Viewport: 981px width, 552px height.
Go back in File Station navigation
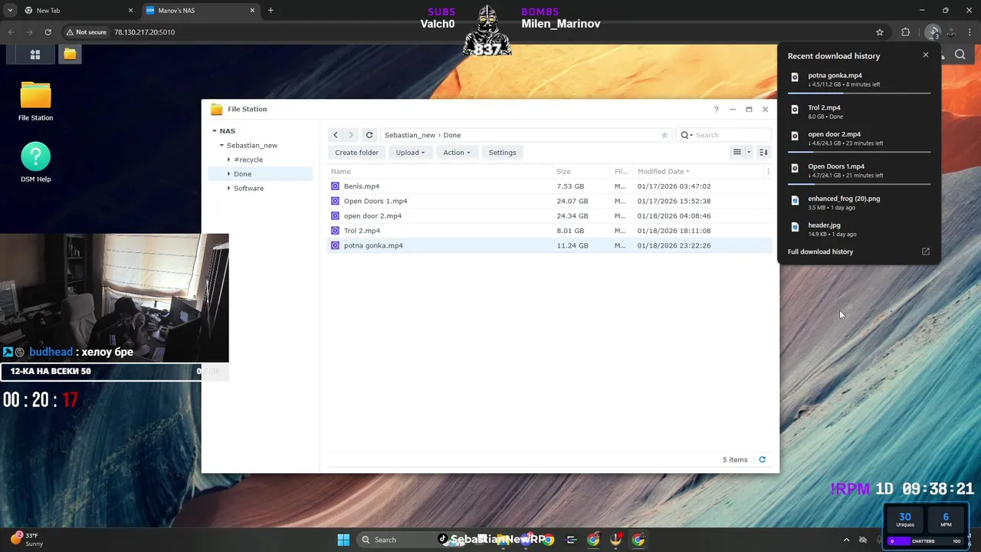[x=335, y=135]
